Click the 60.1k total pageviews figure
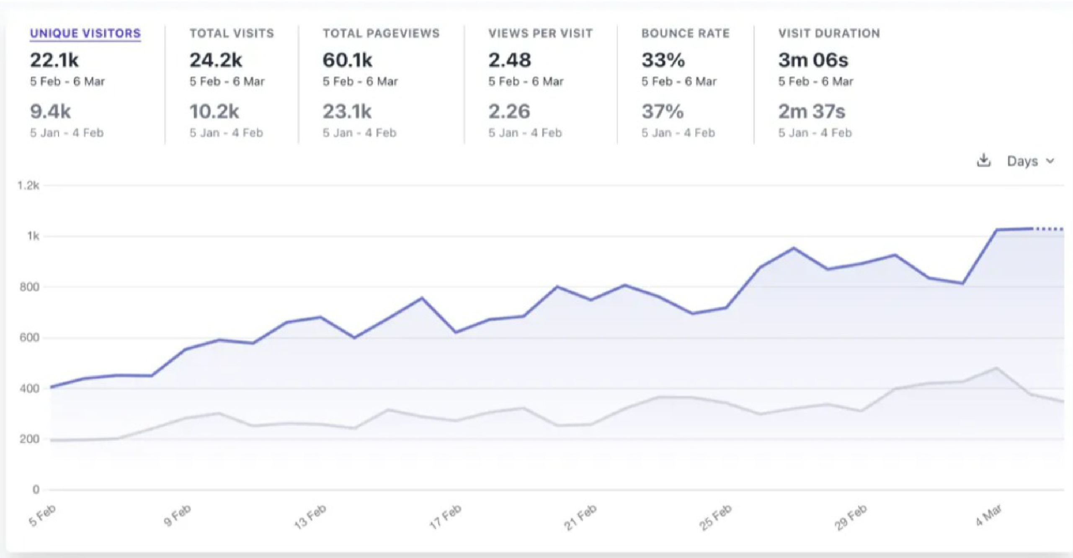 tap(347, 60)
